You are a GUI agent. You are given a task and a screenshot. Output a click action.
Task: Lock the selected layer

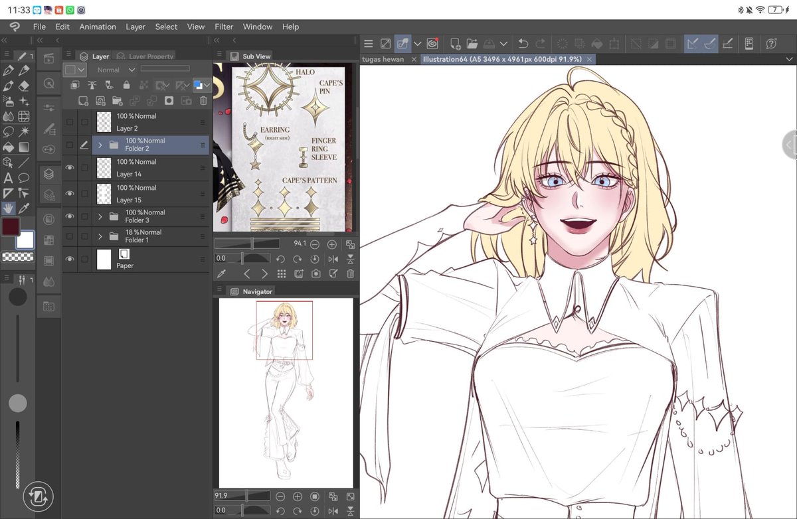(x=127, y=85)
